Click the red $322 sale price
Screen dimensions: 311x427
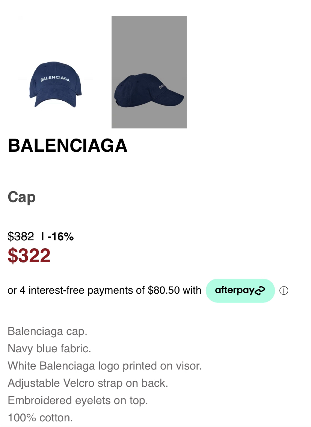pos(29,255)
